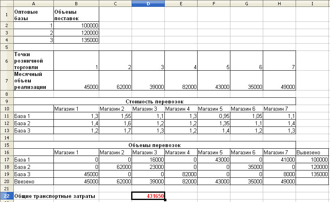Select monthly volume cell 82000 in row 7
Screen dimensions: 330x202
point(181,81)
